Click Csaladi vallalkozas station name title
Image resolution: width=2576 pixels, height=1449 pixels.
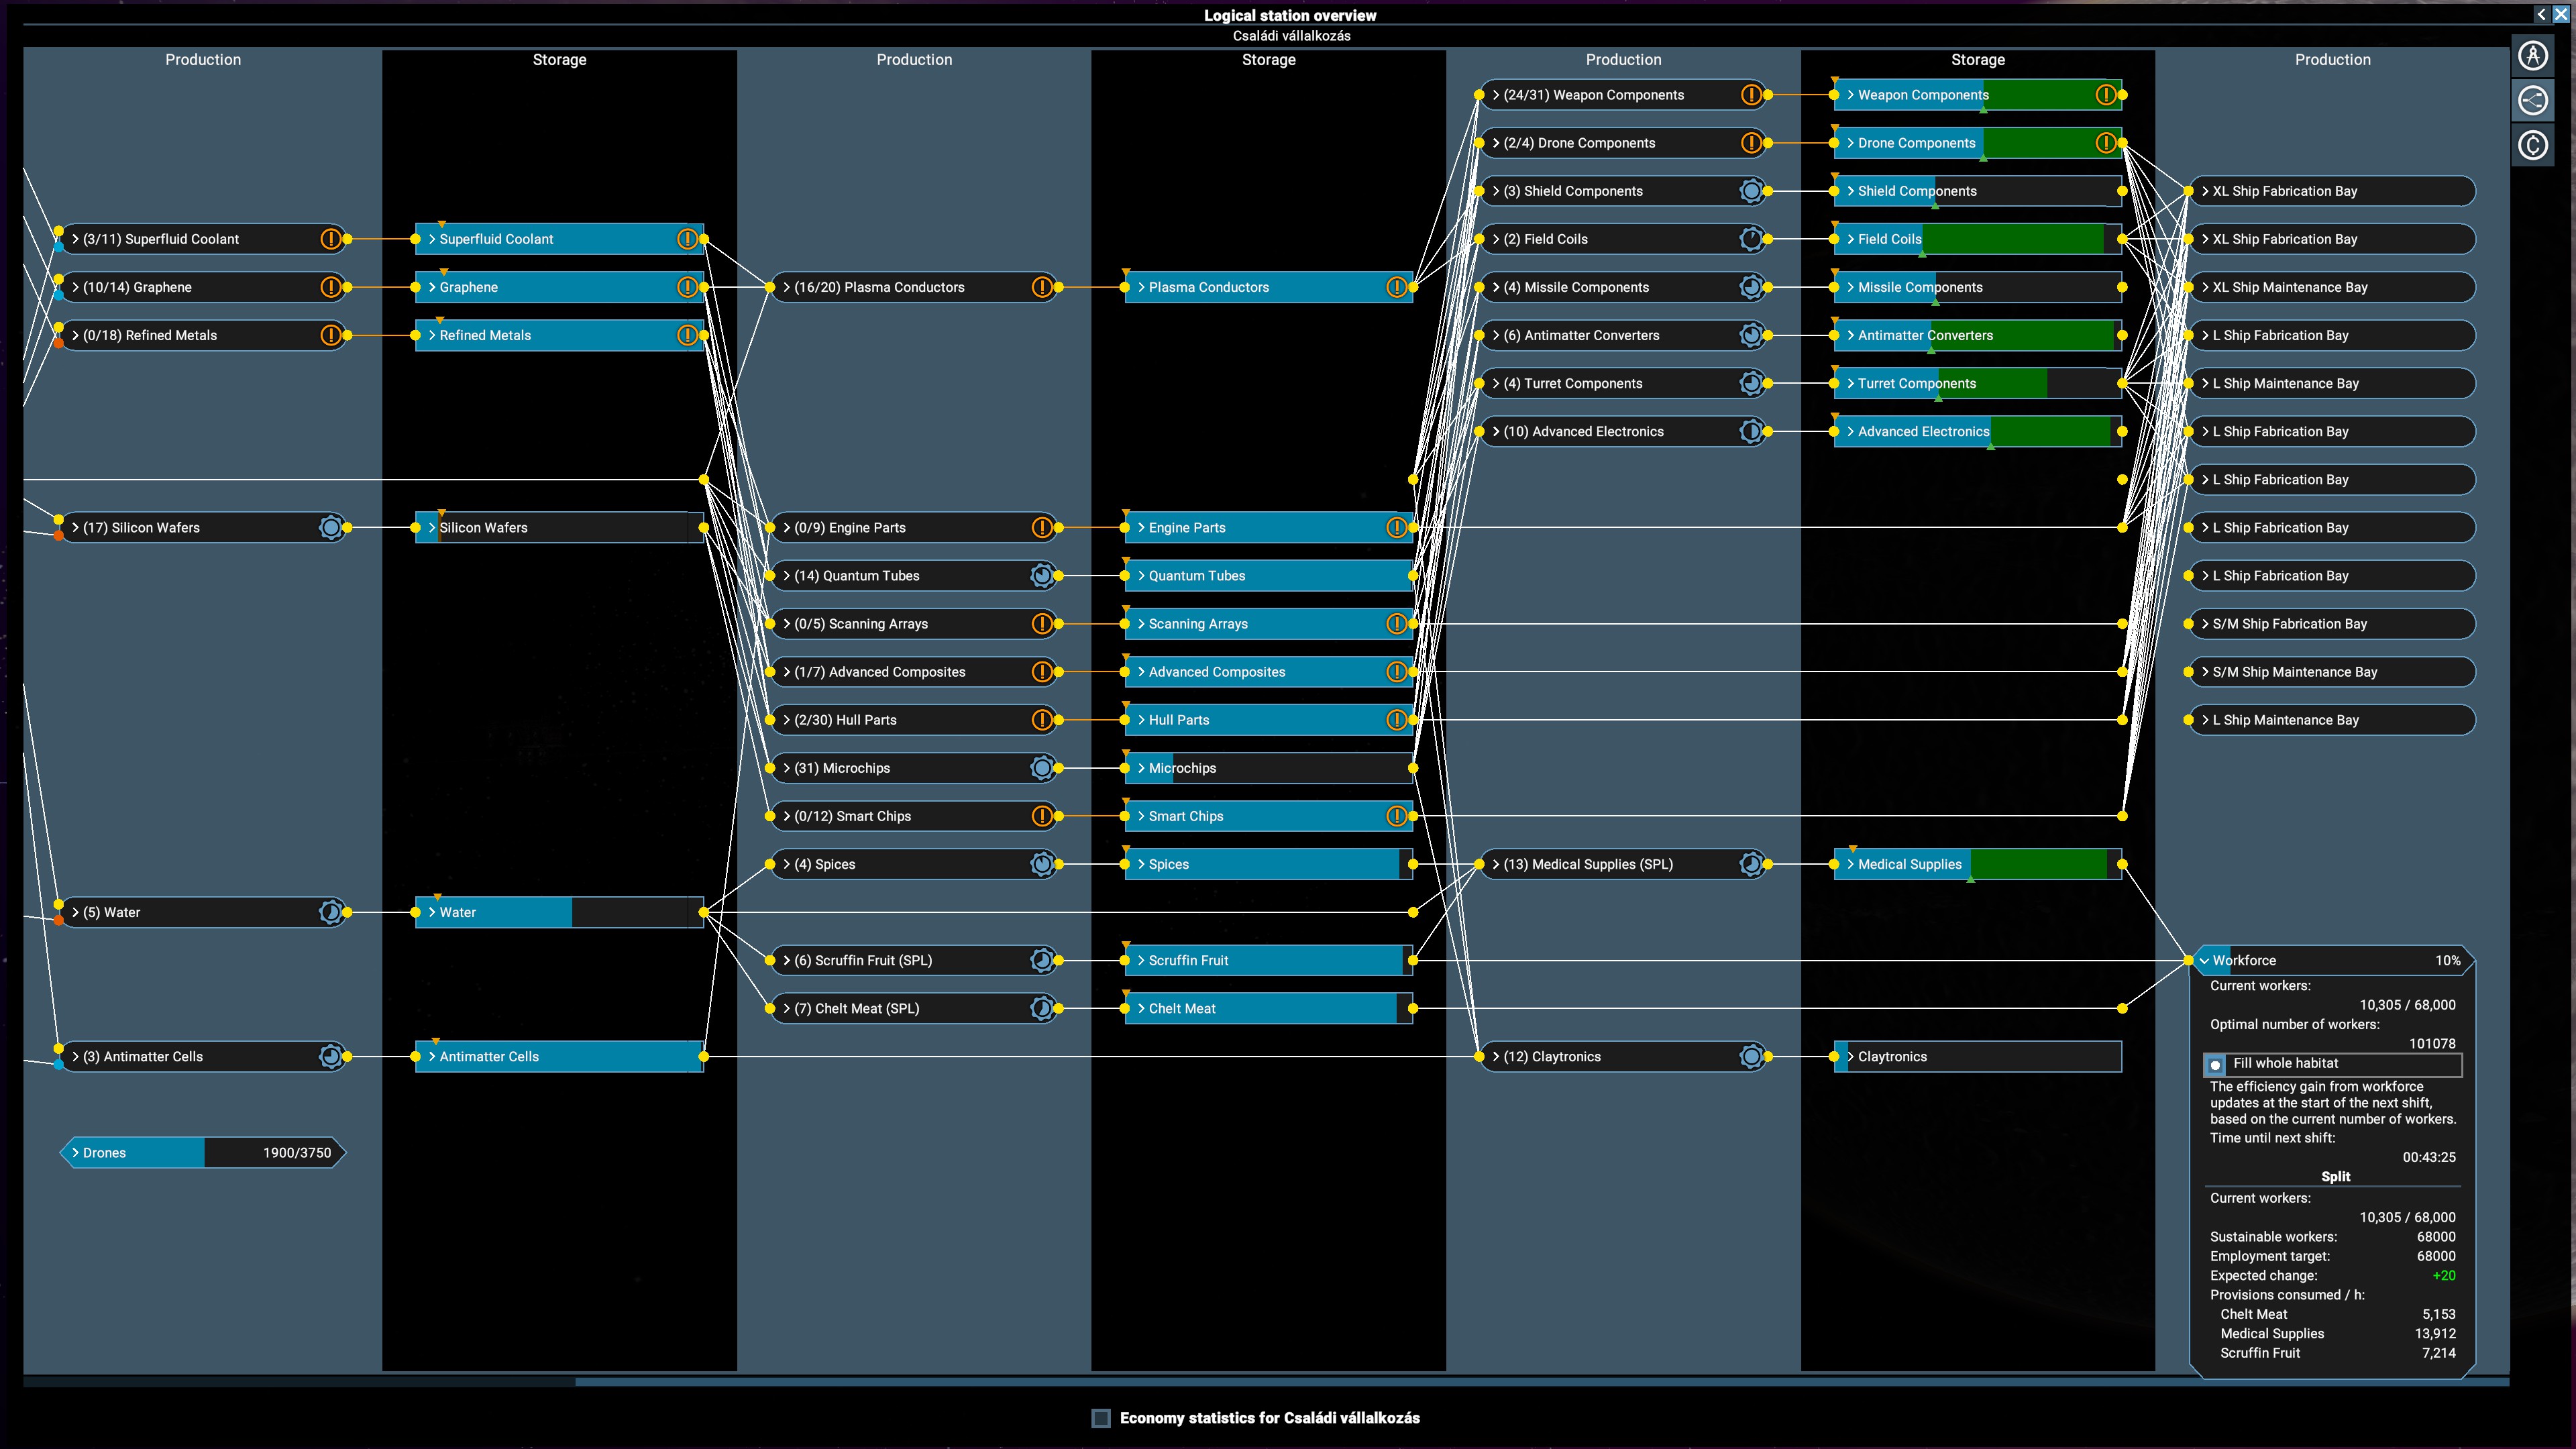[x=1291, y=35]
